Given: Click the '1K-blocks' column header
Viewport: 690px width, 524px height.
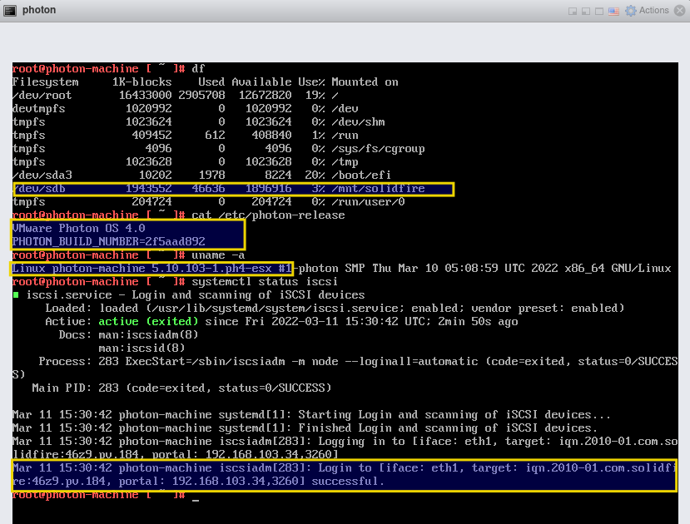Looking at the screenshot, I should click(x=141, y=82).
